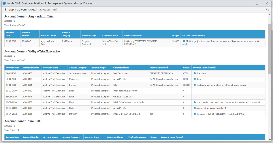Click budget value 500000 in IBM row

point(186,85)
